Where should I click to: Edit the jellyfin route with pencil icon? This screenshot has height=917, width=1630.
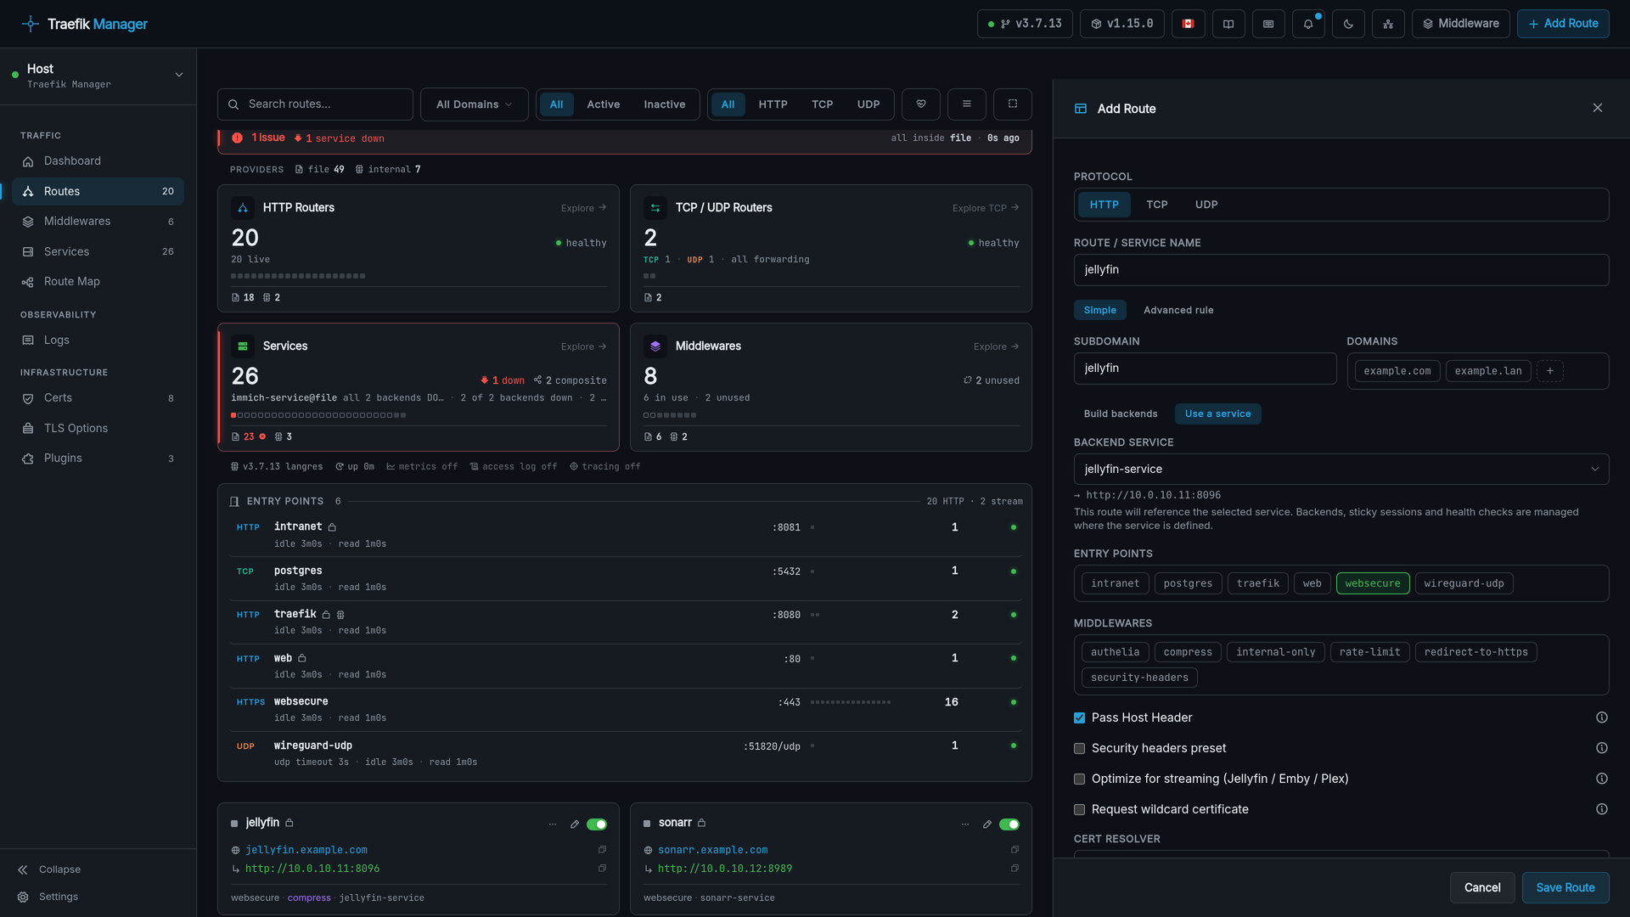[575, 824]
